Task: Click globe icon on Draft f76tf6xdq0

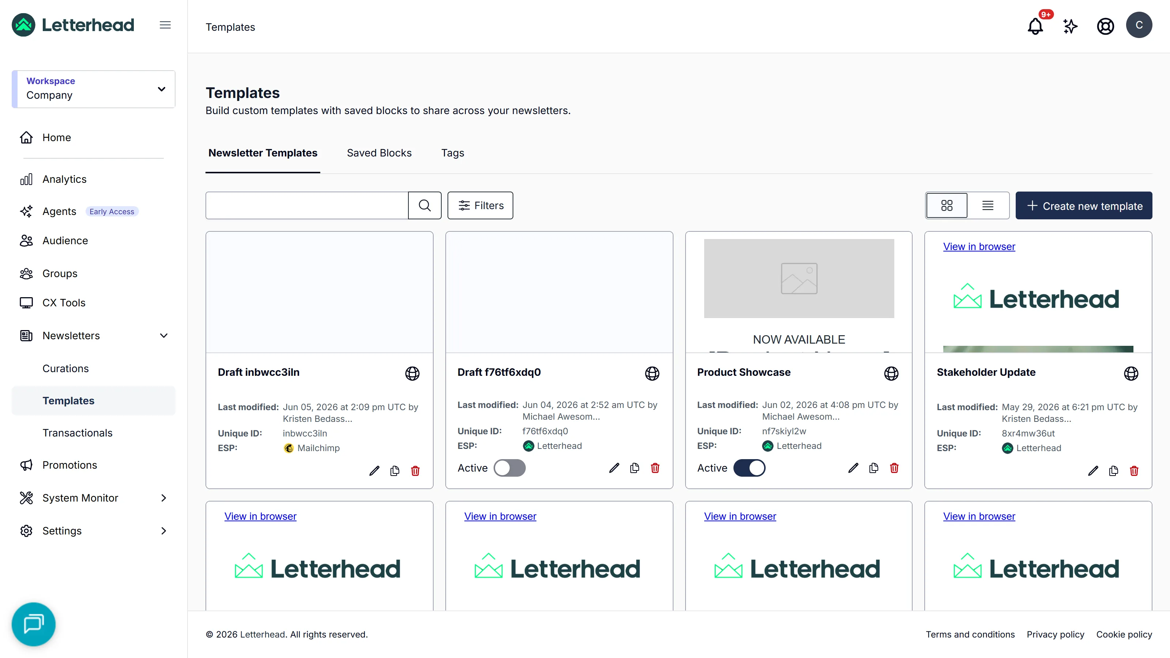Action: [652, 373]
